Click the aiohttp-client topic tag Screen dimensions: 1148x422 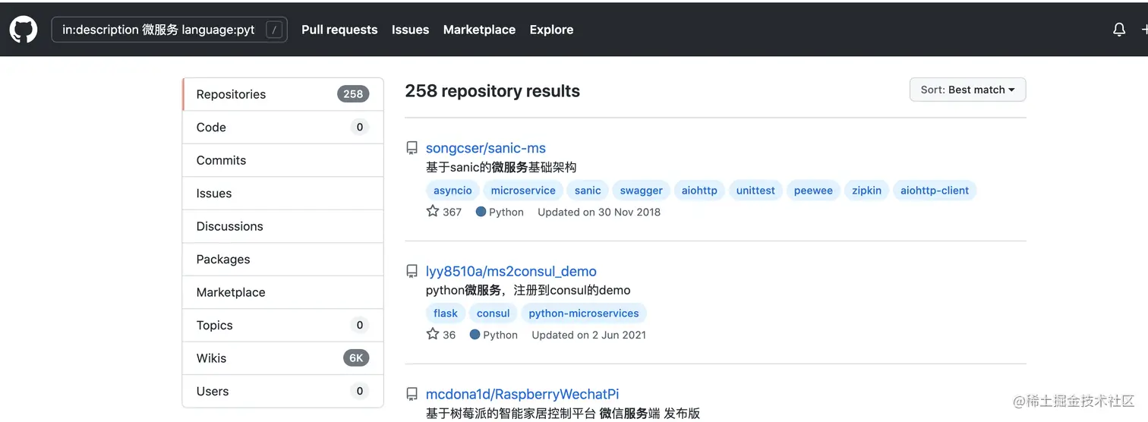click(935, 191)
